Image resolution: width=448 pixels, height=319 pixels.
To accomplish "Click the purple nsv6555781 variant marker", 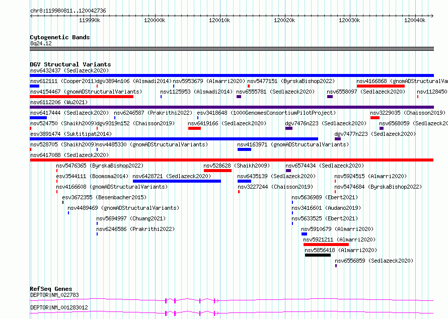I will click(239, 97).
